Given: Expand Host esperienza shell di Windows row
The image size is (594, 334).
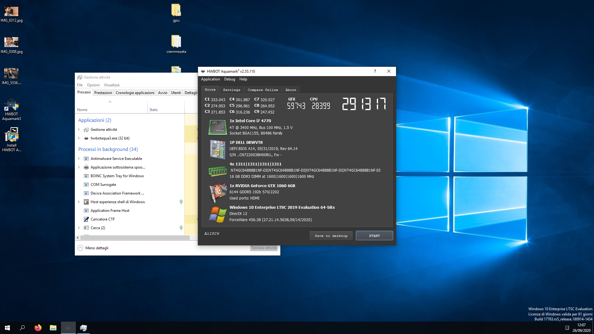Looking at the screenshot, I should tap(79, 202).
